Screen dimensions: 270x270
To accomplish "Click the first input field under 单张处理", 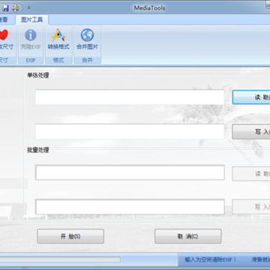I will pyautogui.click(x=130, y=97).
